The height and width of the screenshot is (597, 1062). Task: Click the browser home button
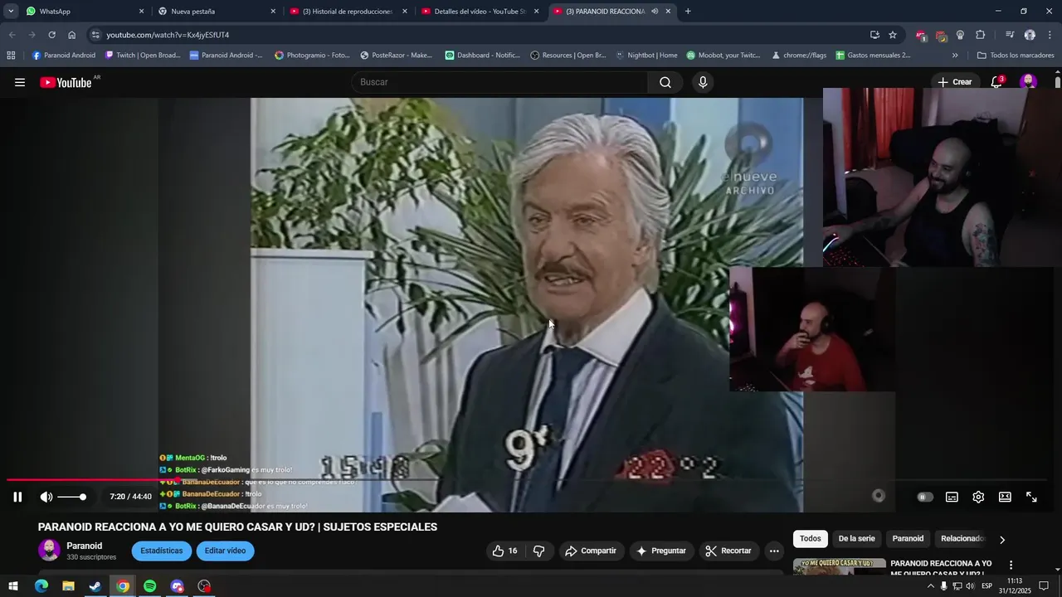tap(72, 35)
